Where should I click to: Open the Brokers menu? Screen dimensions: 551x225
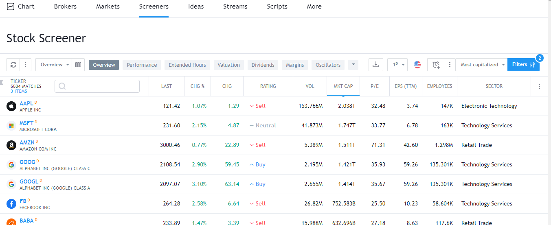click(x=65, y=7)
